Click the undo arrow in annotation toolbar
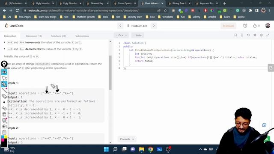The height and width of the screenshot is (154, 274). coord(4,108)
